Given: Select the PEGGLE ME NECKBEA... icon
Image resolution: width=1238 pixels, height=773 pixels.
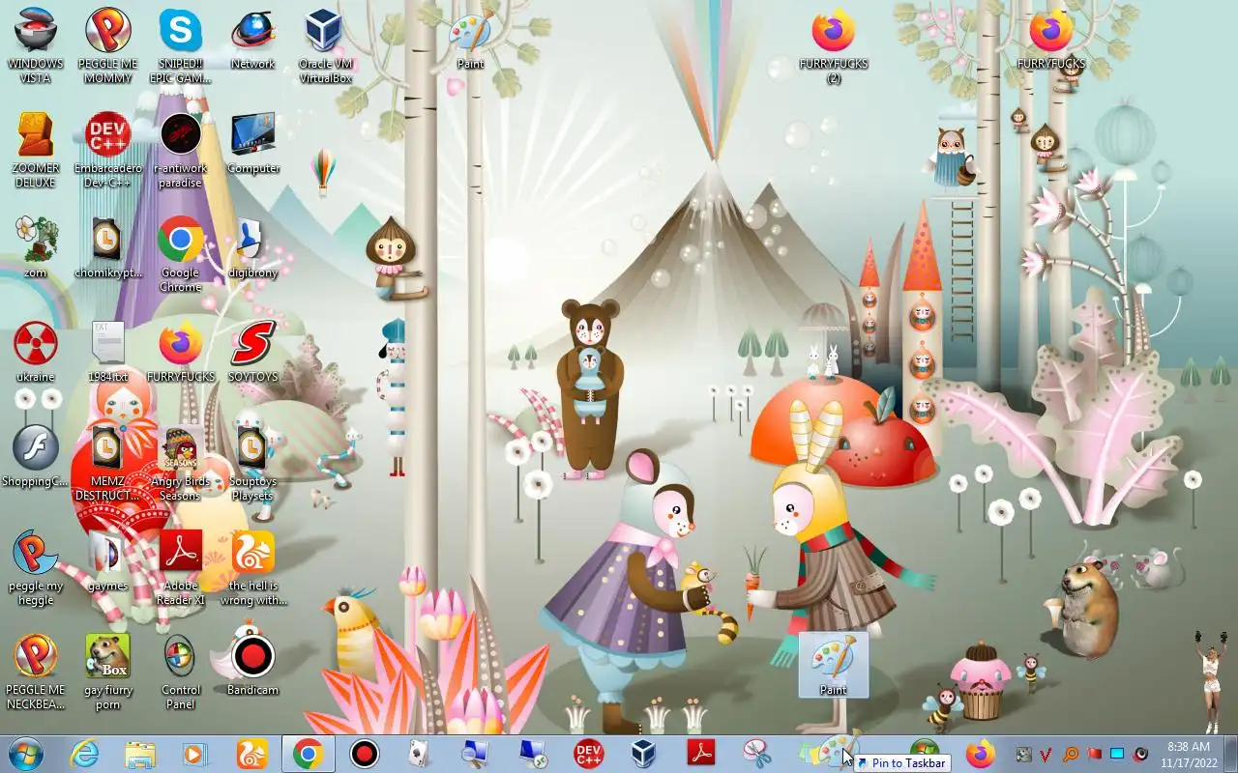Looking at the screenshot, I should (36, 671).
